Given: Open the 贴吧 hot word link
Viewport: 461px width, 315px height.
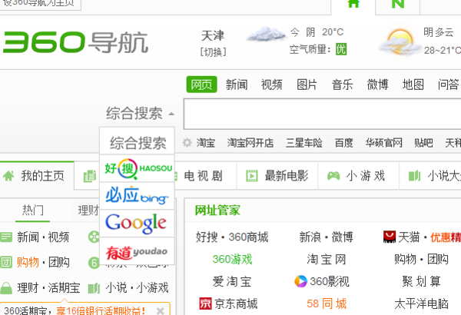Looking at the screenshot, I should point(423,143).
